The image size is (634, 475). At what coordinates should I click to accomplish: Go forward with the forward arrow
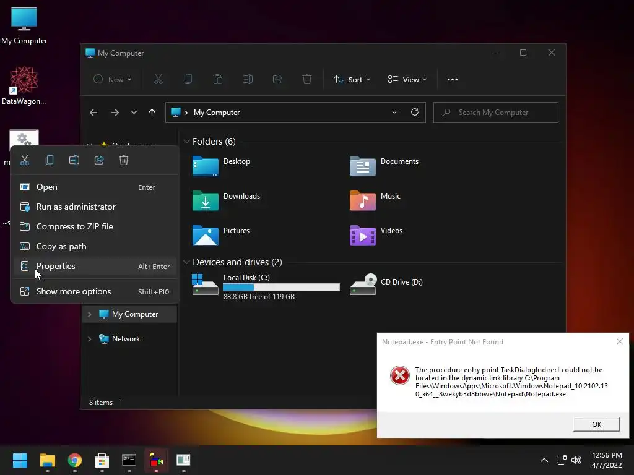pos(115,113)
